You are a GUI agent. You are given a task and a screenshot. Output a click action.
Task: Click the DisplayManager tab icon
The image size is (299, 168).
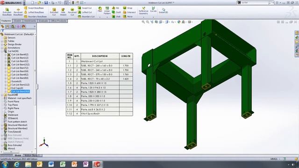24,27
